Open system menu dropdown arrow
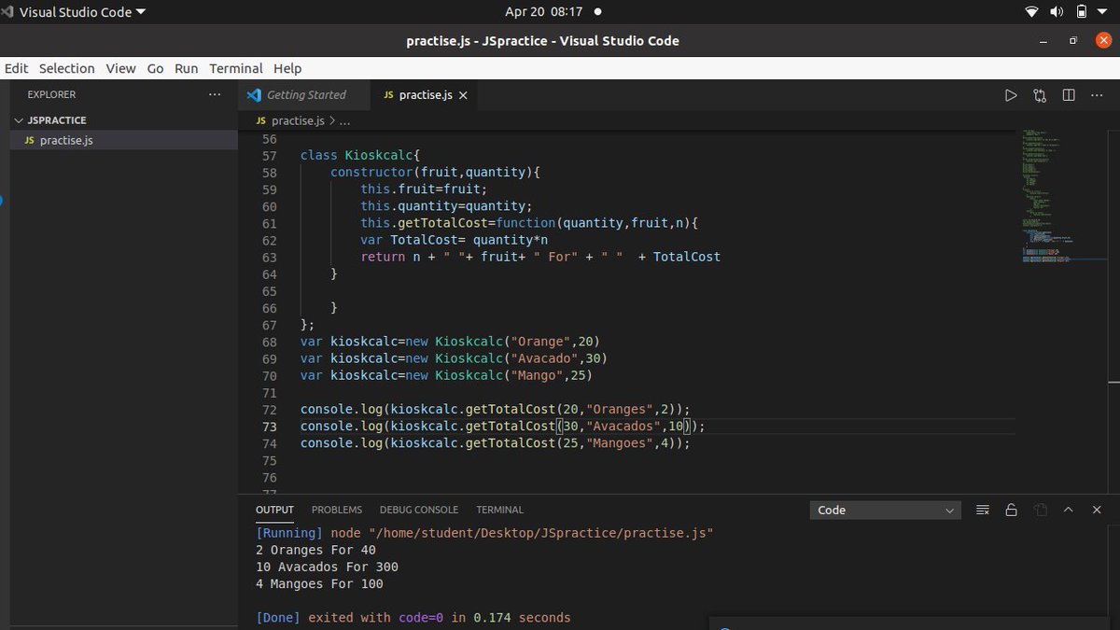This screenshot has width=1120, height=630. (x=1103, y=12)
